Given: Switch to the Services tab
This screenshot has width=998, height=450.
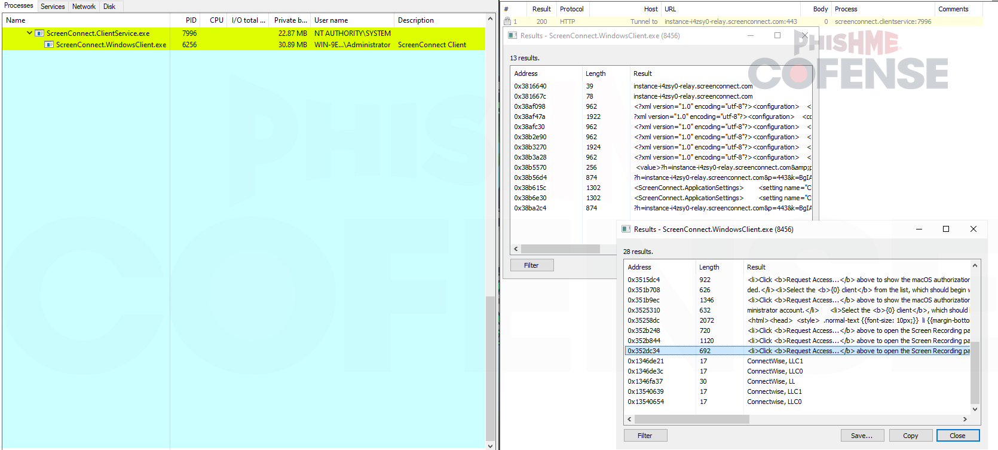Looking at the screenshot, I should [53, 7].
